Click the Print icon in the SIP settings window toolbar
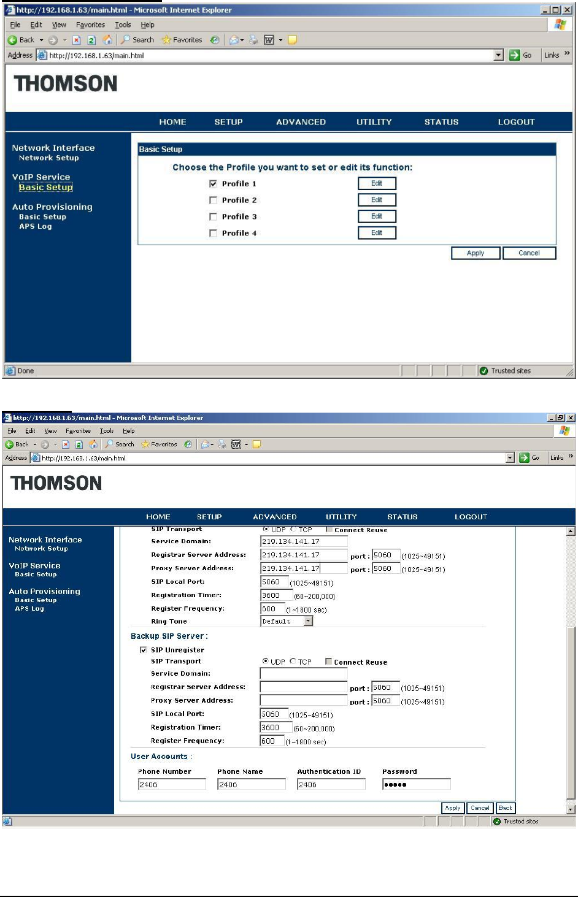 coord(222,445)
